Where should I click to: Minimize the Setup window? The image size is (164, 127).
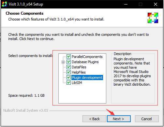[126, 4]
